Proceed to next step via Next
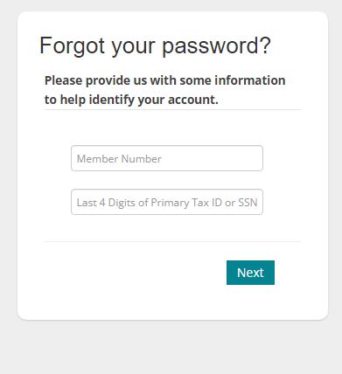Image resolution: width=342 pixels, height=374 pixels. point(250,273)
